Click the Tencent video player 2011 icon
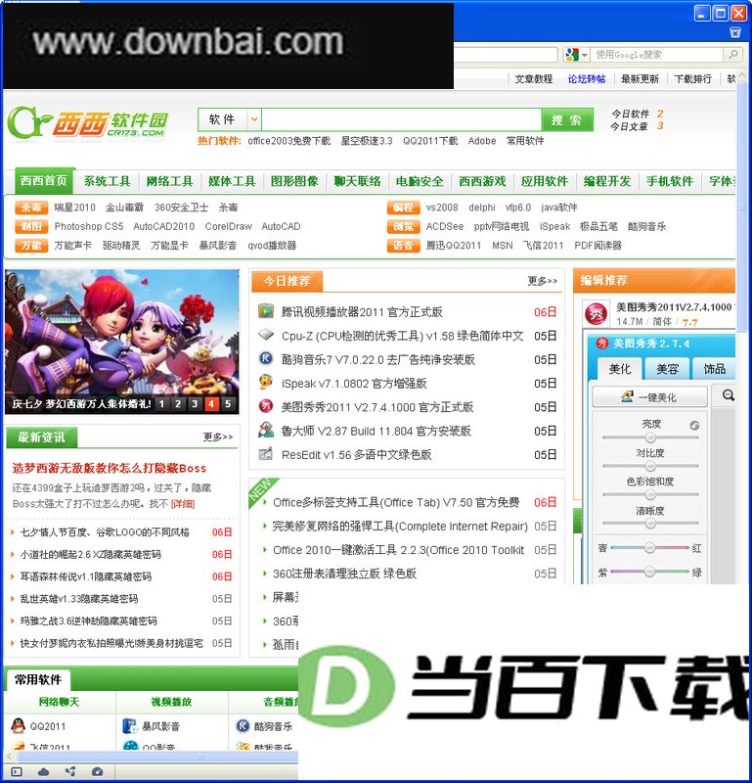The height and width of the screenshot is (783, 752). pyautogui.click(x=265, y=311)
